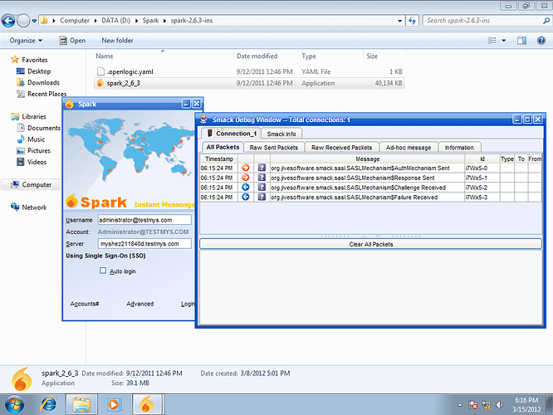
Task: Click received arrow icon for Challenge row
Action: 246,188
